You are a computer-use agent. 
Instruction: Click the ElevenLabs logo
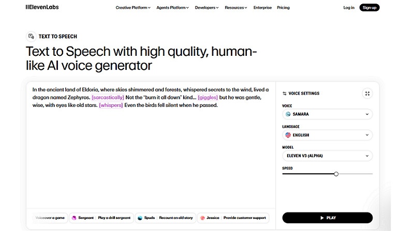tap(42, 8)
